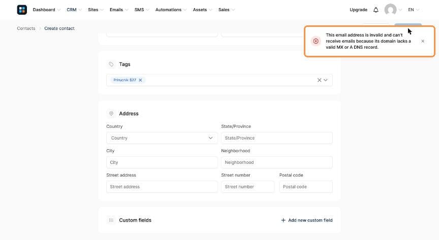This screenshot has height=240, width=439.
Task: Expand the Sales menu
Action: point(227,10)
